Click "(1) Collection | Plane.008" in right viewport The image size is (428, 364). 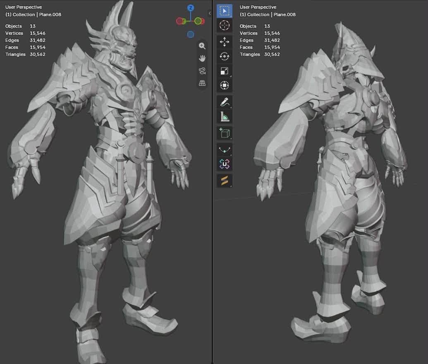[x=268, y=14]
